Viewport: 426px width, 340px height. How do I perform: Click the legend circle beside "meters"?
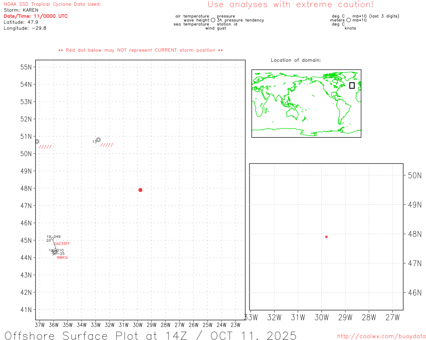coord(348,20)
